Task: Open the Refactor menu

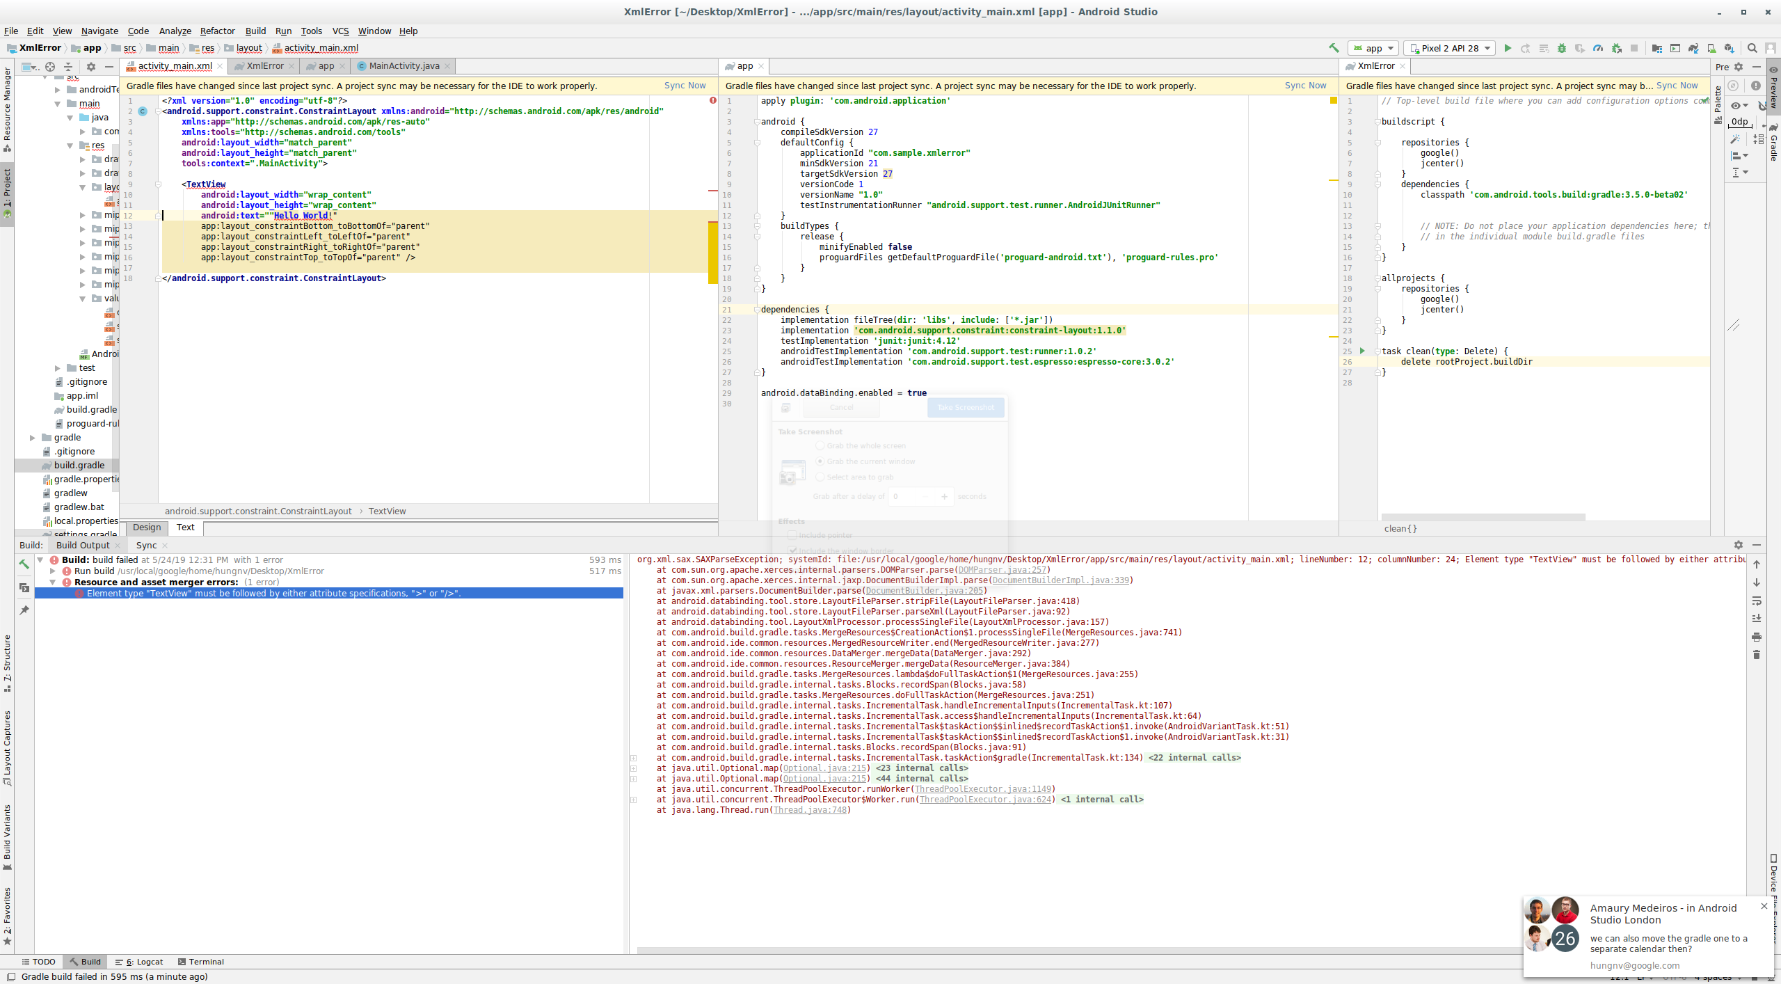Action: [x=217, y=31]
